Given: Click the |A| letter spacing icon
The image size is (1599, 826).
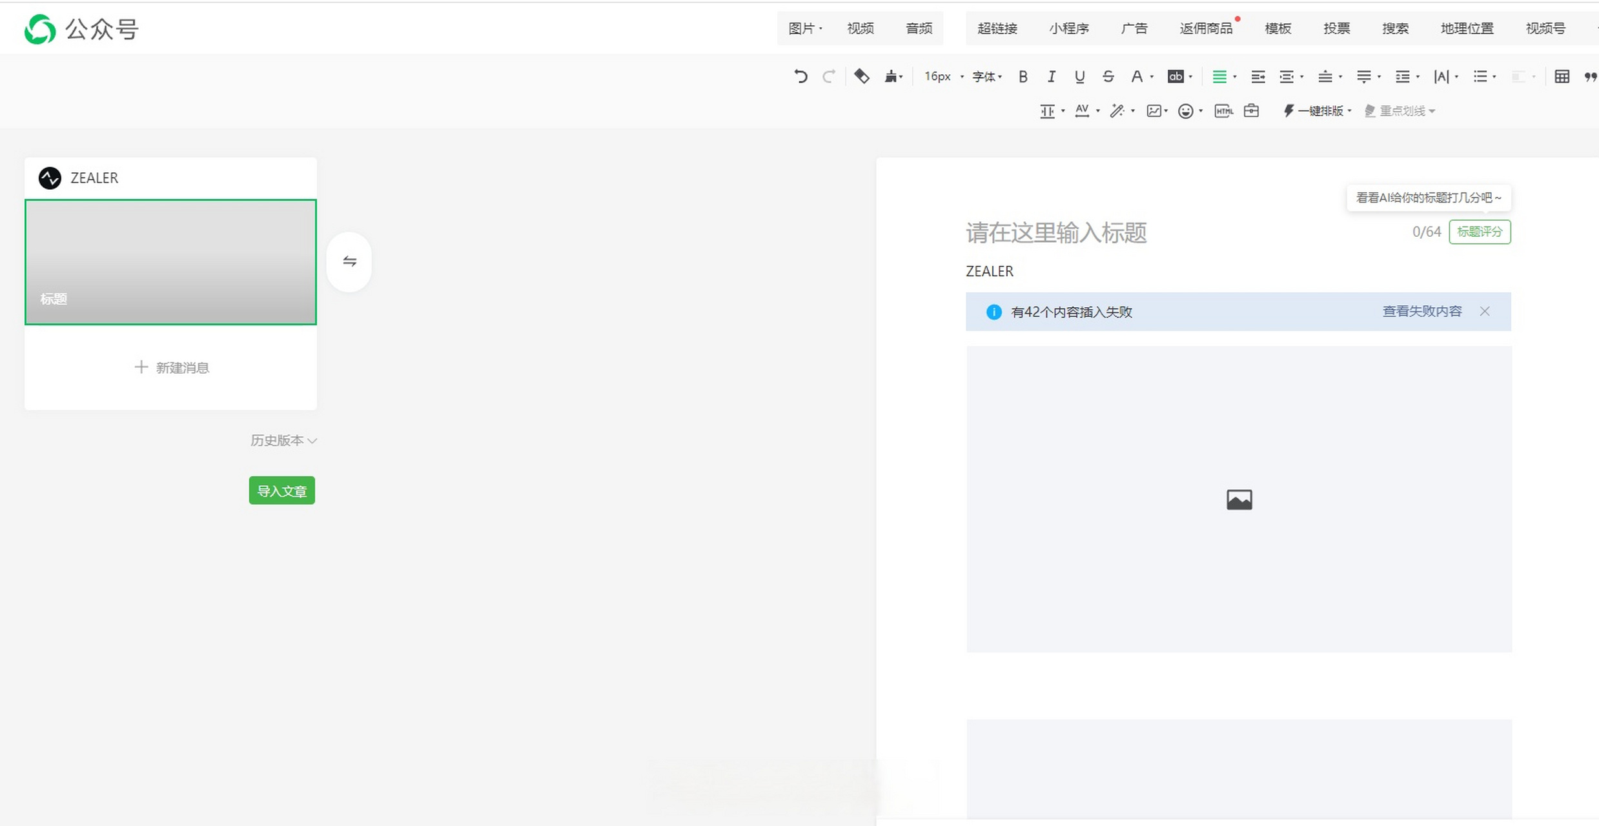Looking at the screenshot, I should [1441, 77].
